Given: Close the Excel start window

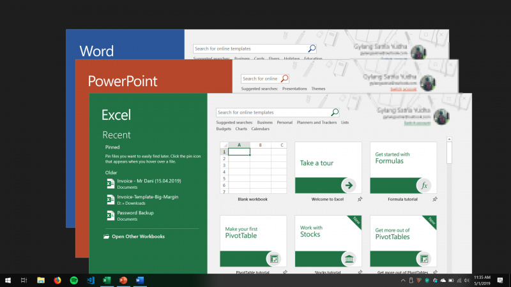Looking at the screenshot, I should (x=464, y=98).
